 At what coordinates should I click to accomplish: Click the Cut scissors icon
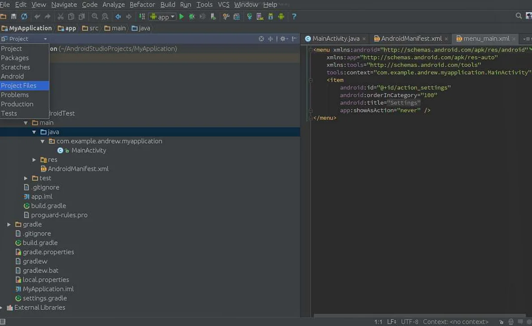[60, 16]
